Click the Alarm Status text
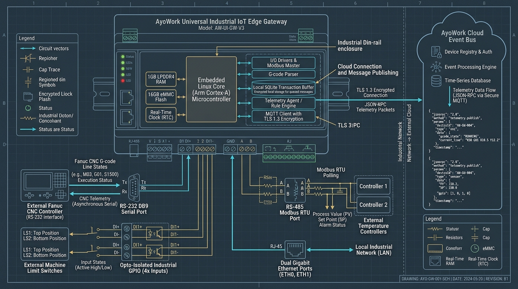The image size is (518, 289). 332,225
